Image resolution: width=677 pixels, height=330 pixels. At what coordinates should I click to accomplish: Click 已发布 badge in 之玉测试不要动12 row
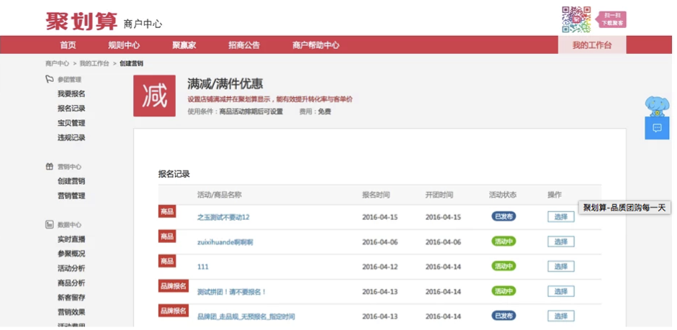point(503,216)
